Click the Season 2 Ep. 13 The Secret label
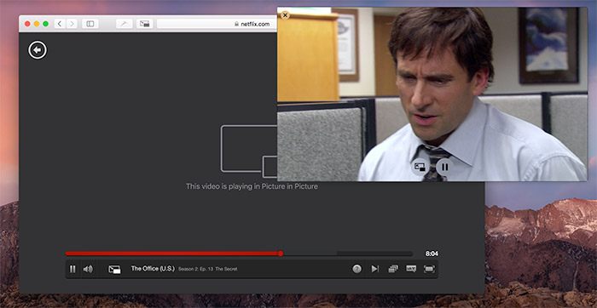This screenshot has width=597, height=308. (x=208, y=269)
